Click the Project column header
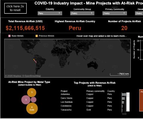143x119 pixels. 64,91
